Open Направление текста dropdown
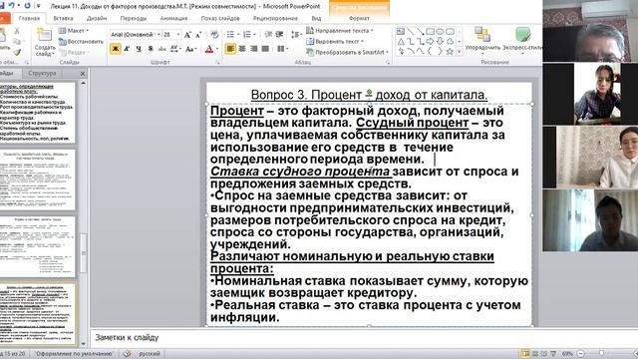 point(339,31)
